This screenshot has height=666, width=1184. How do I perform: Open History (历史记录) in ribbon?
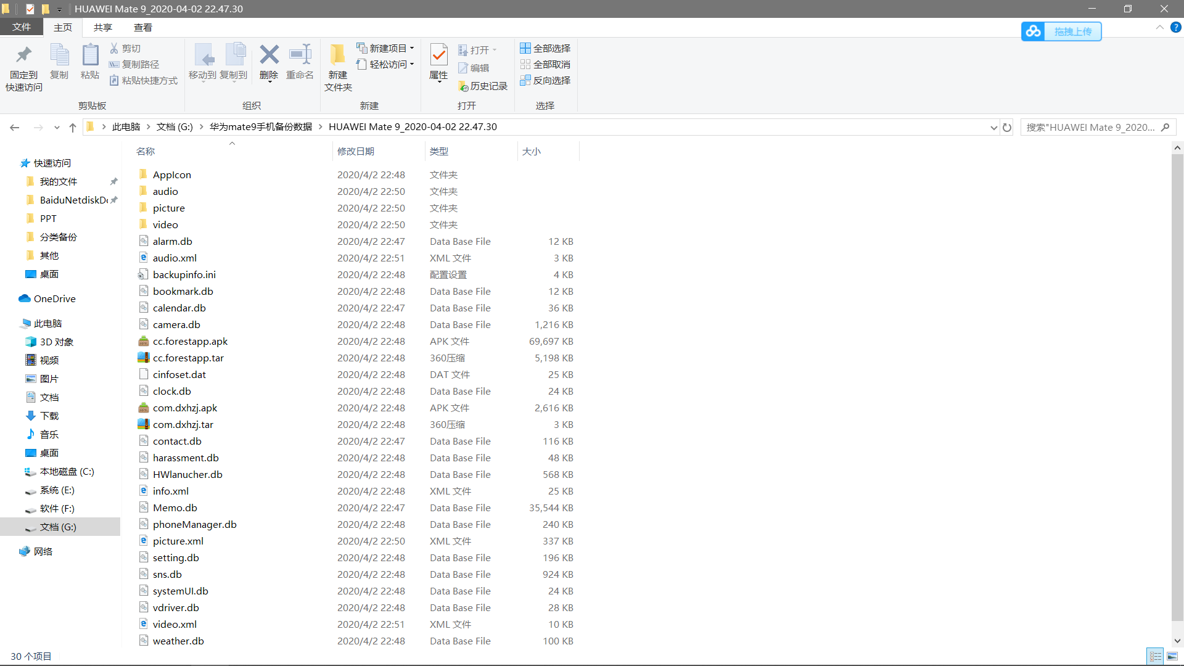[x=483, y=86]
